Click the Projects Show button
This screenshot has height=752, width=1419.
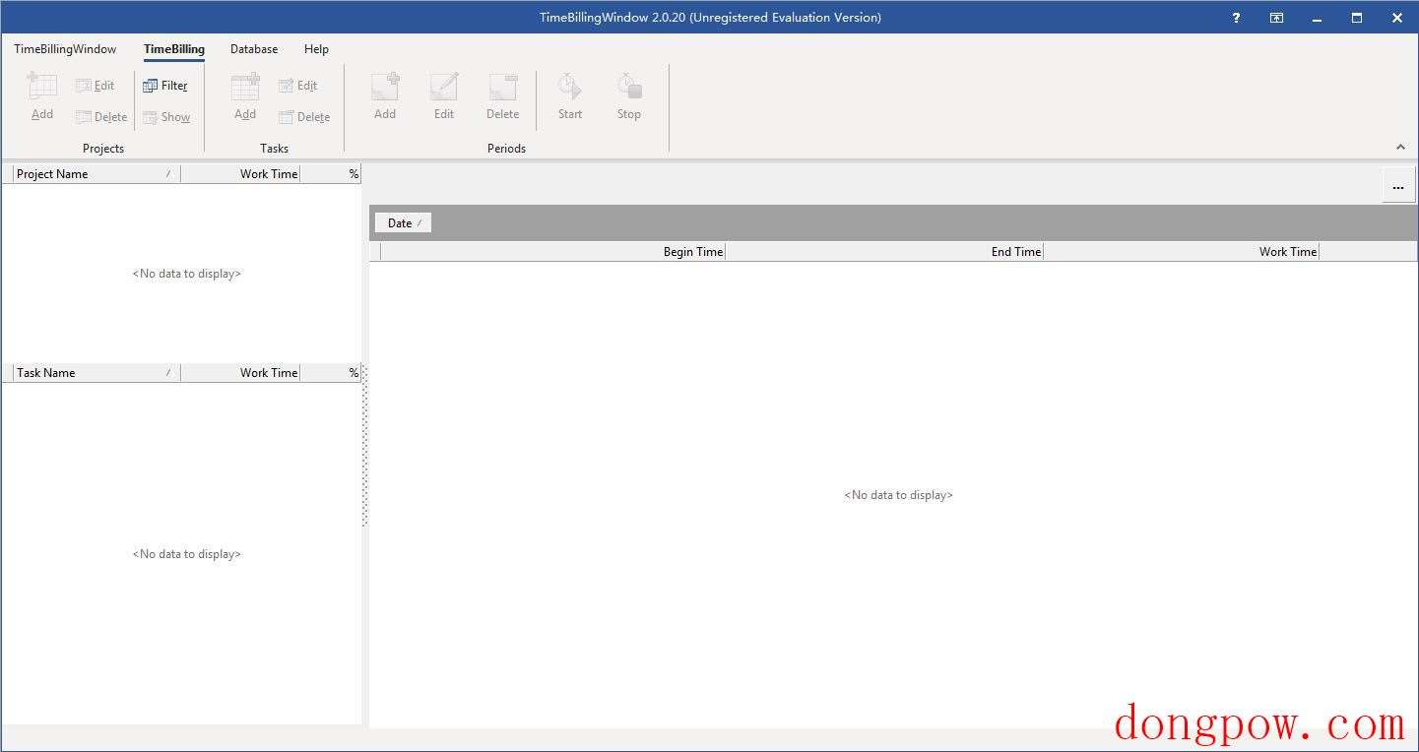(166, 117)
